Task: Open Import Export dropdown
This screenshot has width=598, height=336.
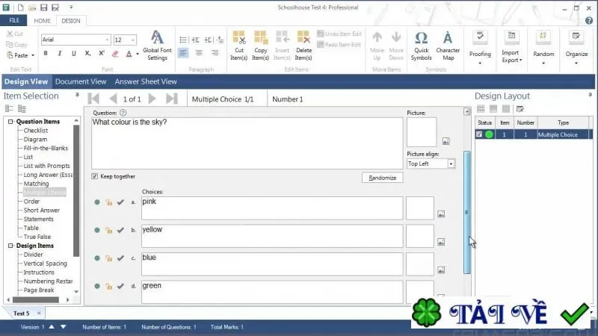Action: (x=511, y=48)
